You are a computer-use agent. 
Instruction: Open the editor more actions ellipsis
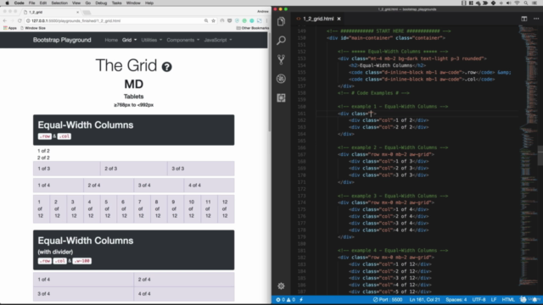click(x=536, y=19)
